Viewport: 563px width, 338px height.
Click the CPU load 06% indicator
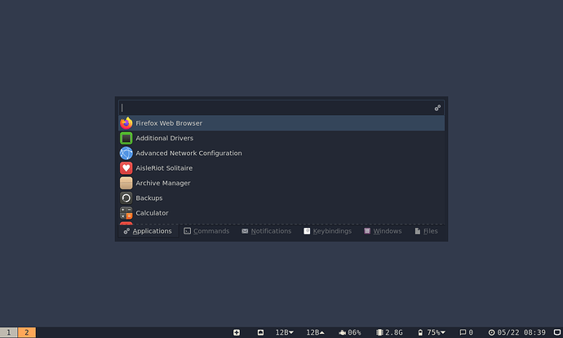(350, 332)
